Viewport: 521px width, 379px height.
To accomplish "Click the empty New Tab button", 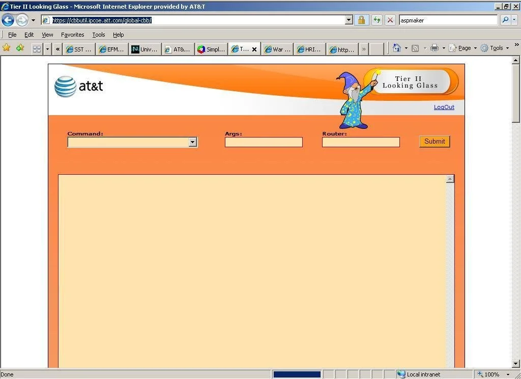I will [x=377, y=49].
